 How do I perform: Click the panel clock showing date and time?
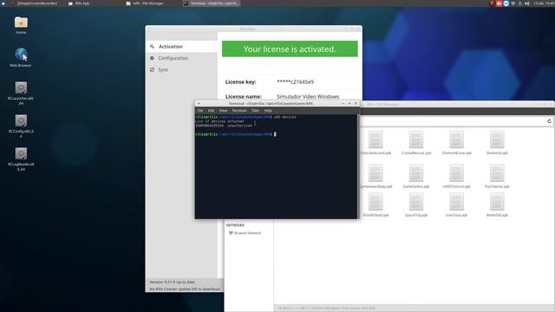(x=544, y=3)
